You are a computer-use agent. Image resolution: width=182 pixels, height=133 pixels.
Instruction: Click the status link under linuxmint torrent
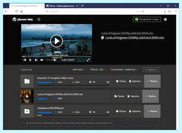(x=45, y=82)
